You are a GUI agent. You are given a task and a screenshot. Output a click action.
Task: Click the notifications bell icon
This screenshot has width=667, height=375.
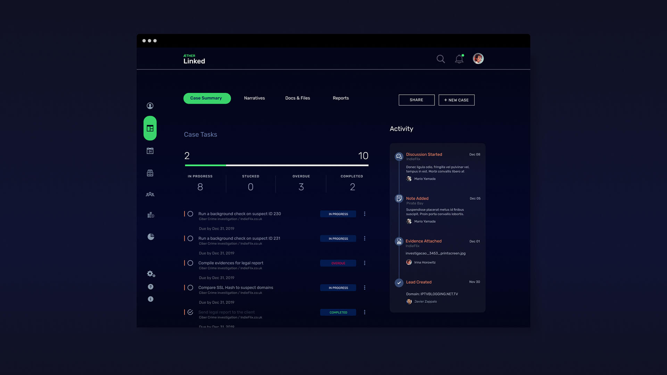pyautogui.click(x=459, y=59)
